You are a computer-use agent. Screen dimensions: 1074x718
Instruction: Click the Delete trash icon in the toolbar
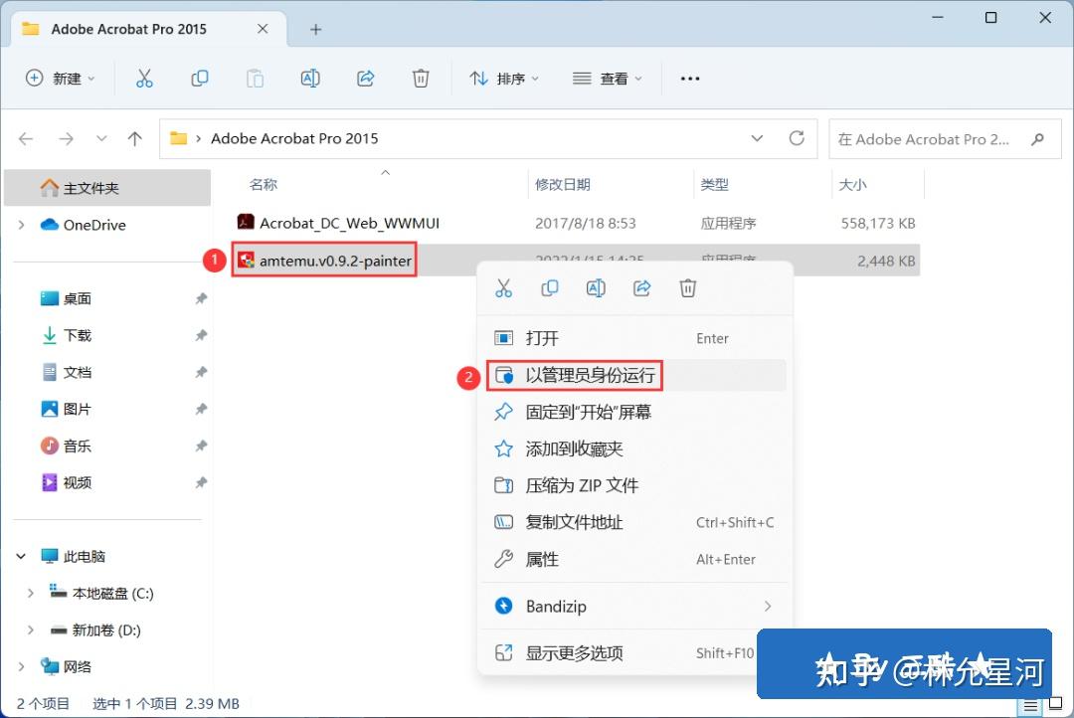pyautogui.click(x=421, y=78)
